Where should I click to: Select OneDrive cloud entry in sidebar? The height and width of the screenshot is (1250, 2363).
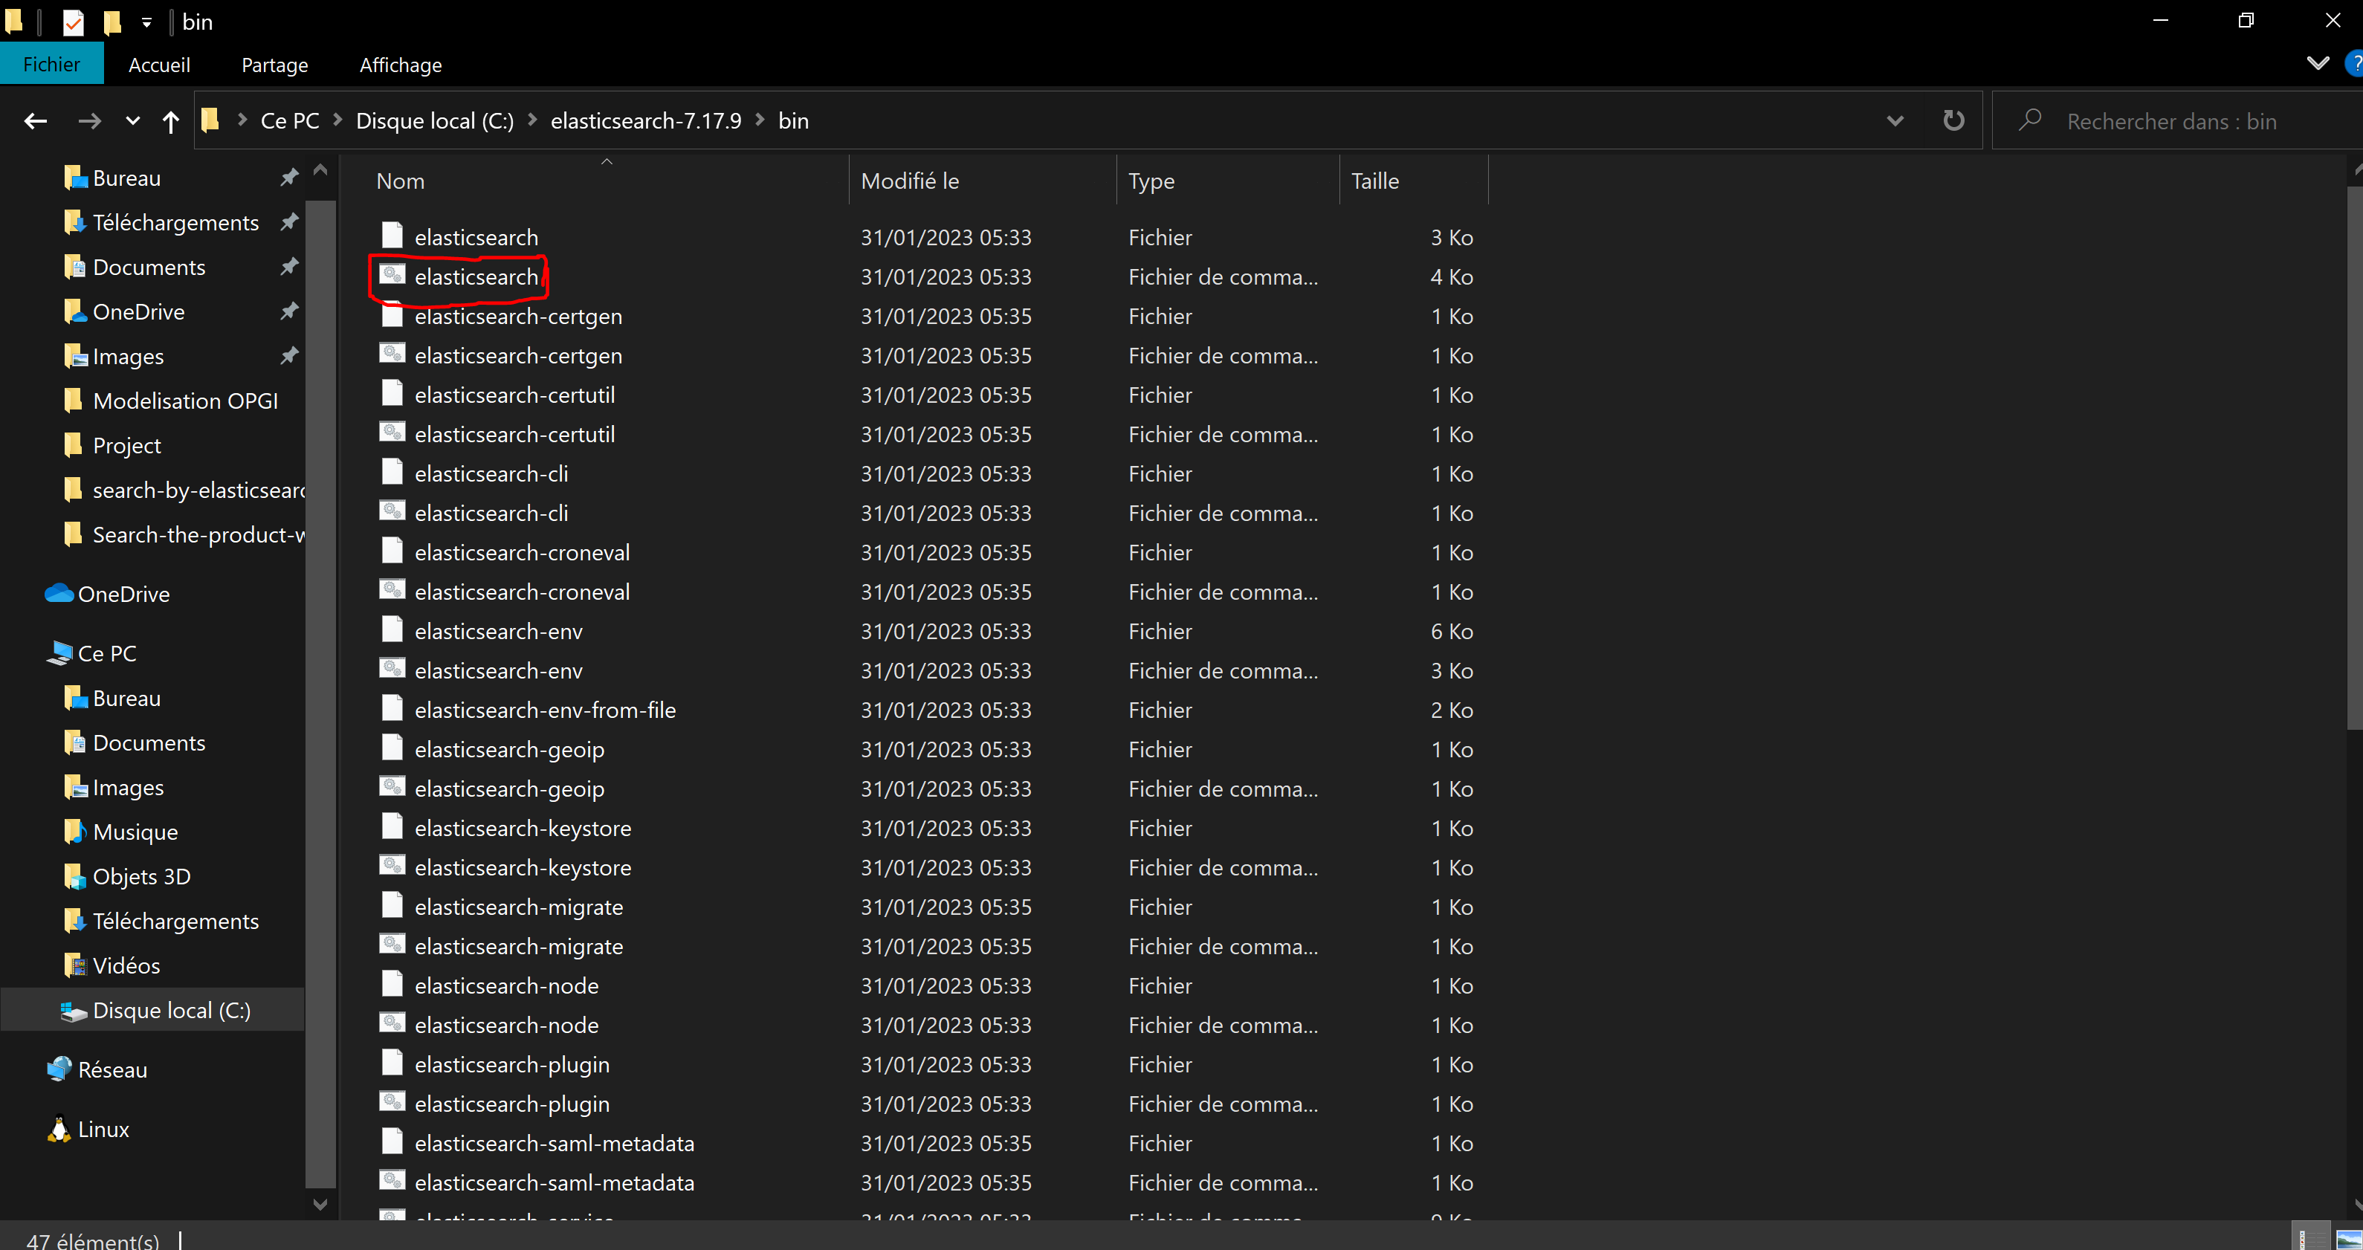[123, 595]
